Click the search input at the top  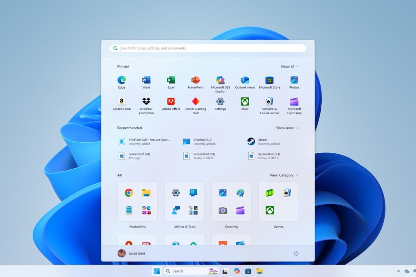[x=208, y=48]
